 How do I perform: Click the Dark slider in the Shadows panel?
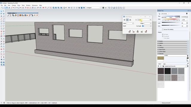point(171,26)
